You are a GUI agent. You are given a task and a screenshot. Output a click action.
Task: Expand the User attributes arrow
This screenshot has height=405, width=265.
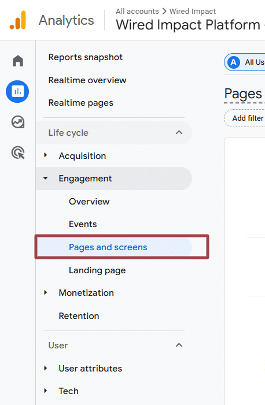[46, 368]
